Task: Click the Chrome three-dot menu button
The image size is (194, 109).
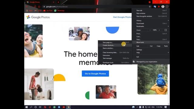Action: [167, 7]
